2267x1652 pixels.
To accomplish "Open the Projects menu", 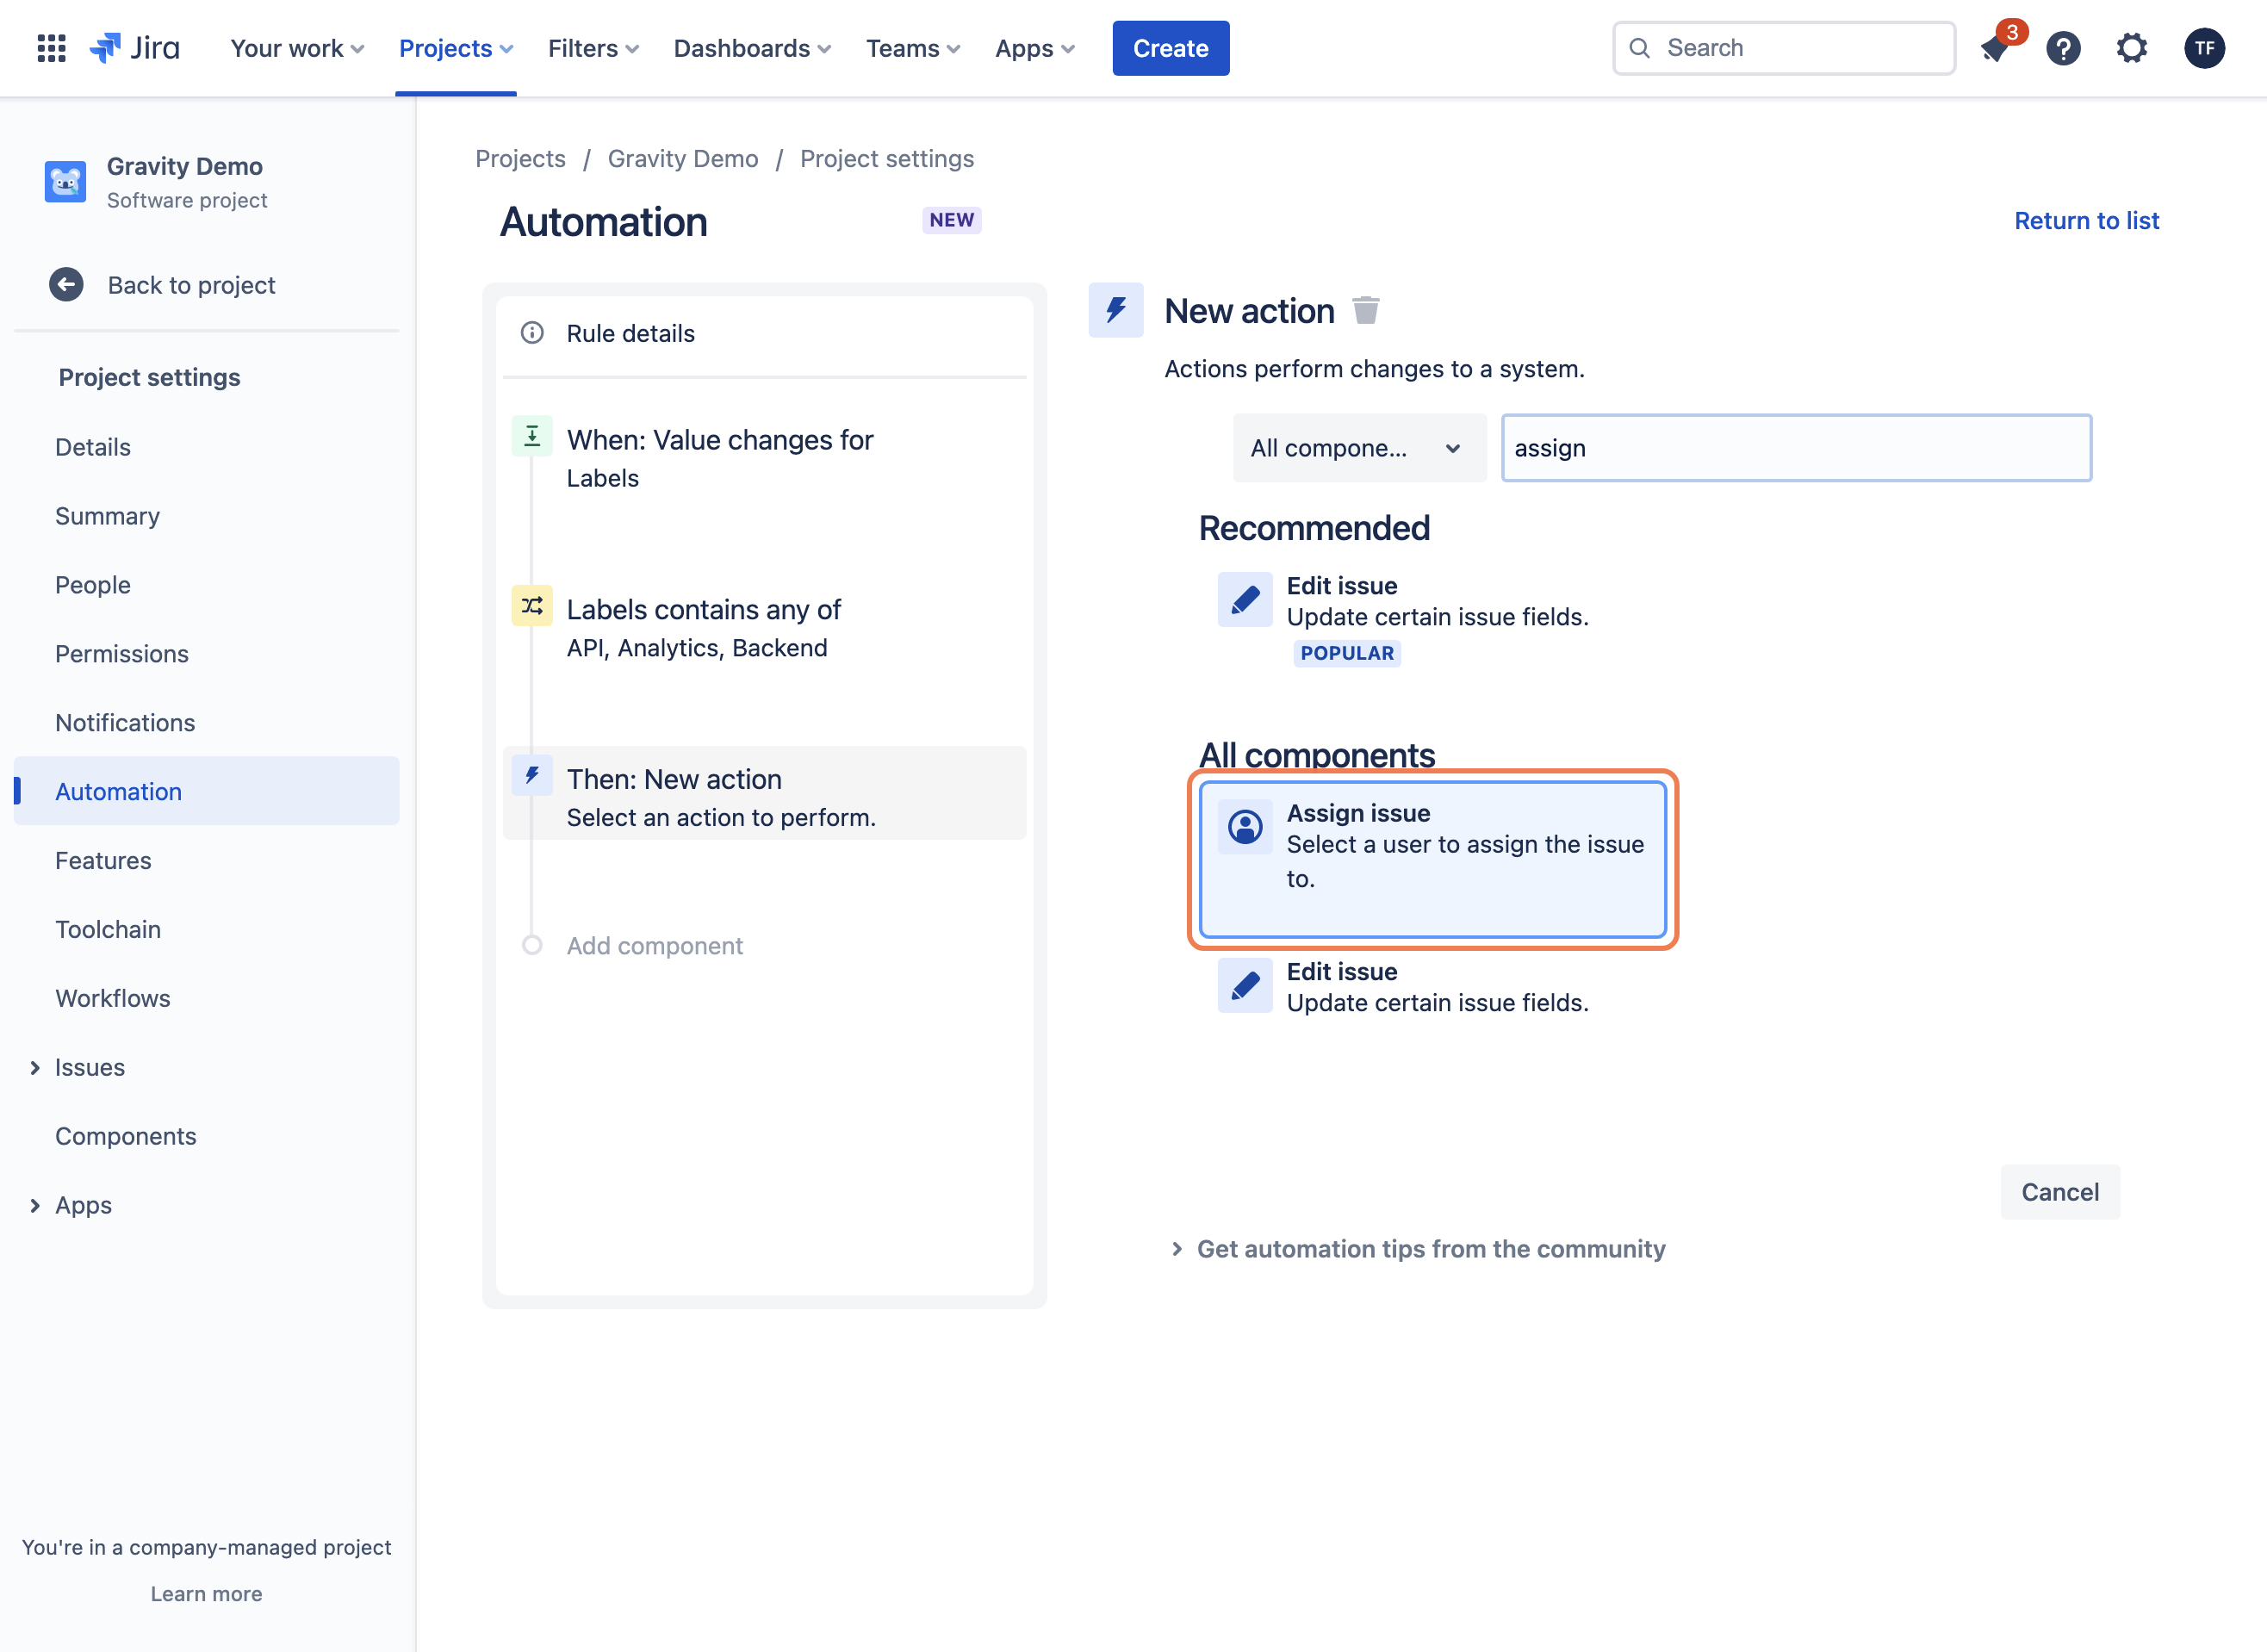I will pyautogui.click(x=456, y=48).
